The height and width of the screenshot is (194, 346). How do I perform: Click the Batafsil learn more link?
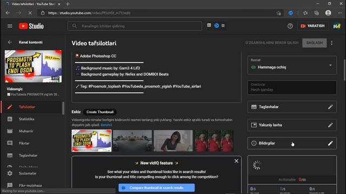(x=107, y=125)
